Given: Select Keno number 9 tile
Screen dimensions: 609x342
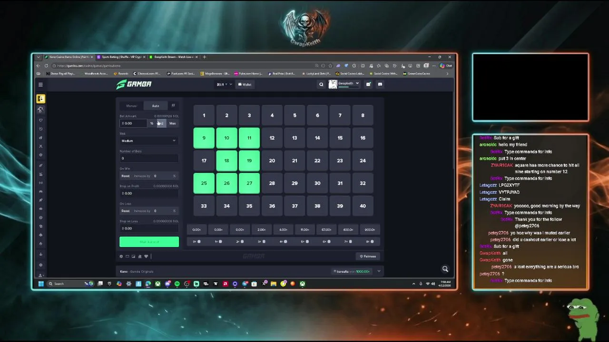Looking at the screenshot, I should pos(204,138).
